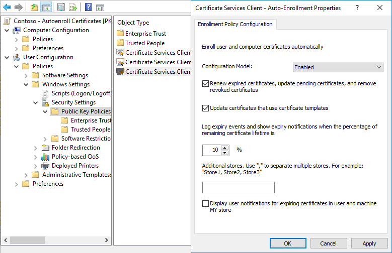Click the Trusted People folder icon in the Object Type list
This screenshot has width=392, height=253.
tap(120, 43)
